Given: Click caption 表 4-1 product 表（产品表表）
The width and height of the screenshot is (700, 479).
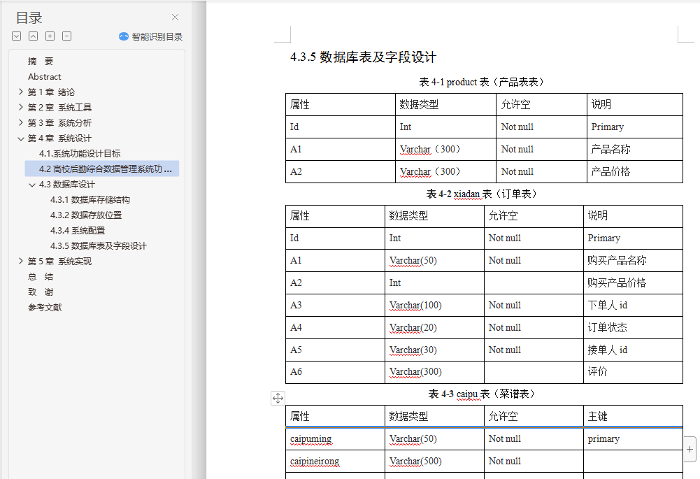Looking at the screenshot, I should point(482,82).
